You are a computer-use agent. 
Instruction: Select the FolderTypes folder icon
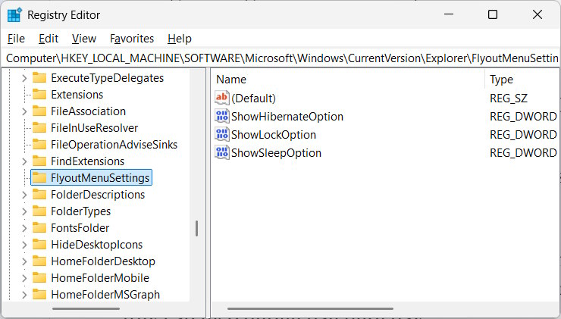[39, 211]
